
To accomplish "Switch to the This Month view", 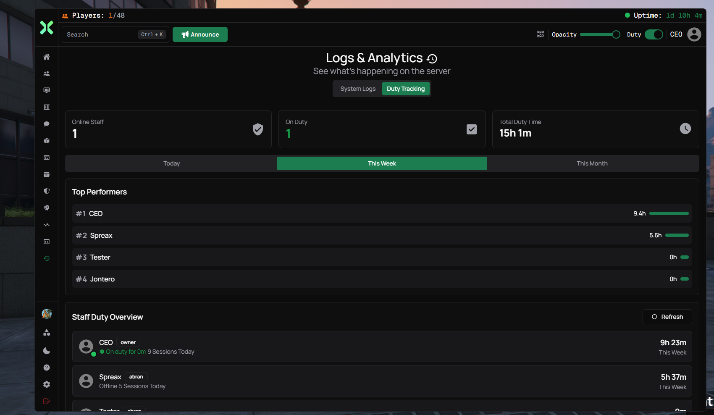I will pos(592,163).
